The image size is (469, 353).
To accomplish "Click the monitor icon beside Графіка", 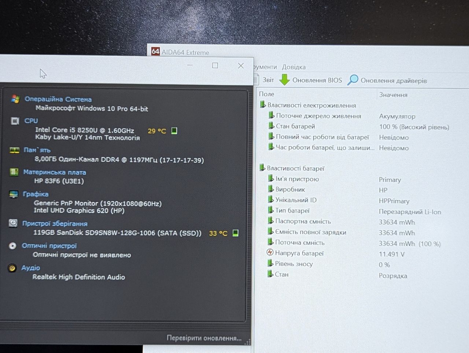I will (x=14, y=194).
